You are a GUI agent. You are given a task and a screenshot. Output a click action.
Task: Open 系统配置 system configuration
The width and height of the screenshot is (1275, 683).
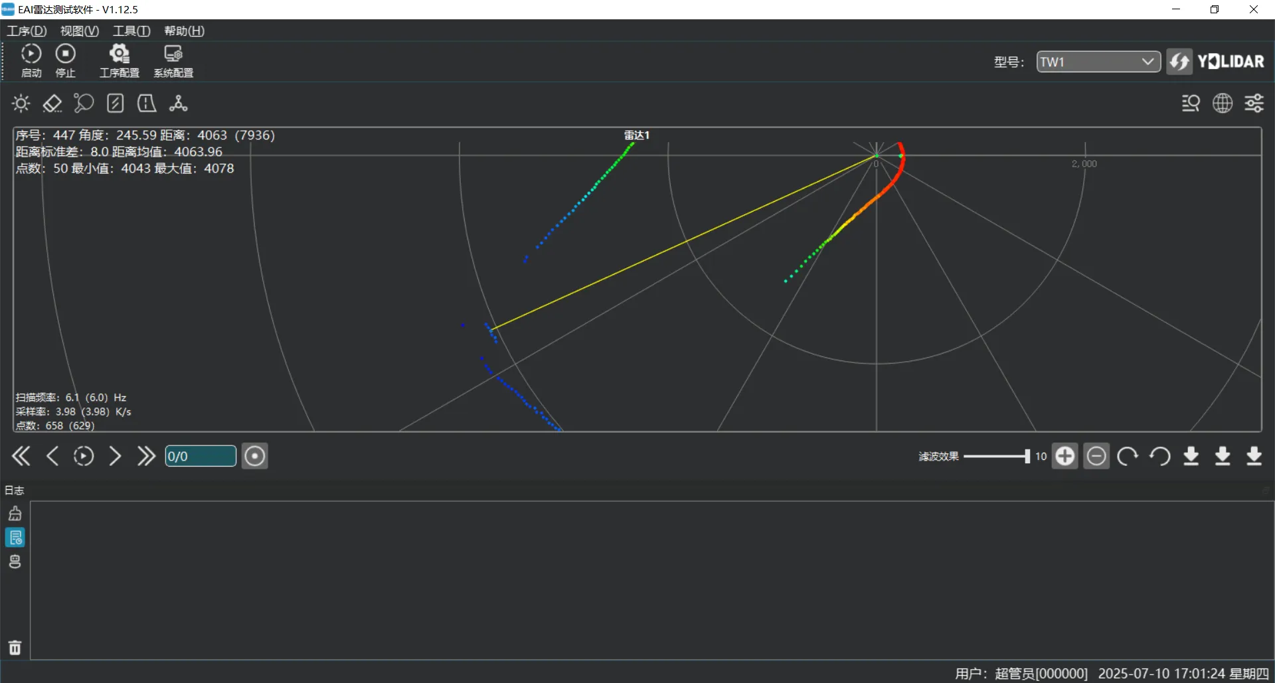click(x=173, y=60)
